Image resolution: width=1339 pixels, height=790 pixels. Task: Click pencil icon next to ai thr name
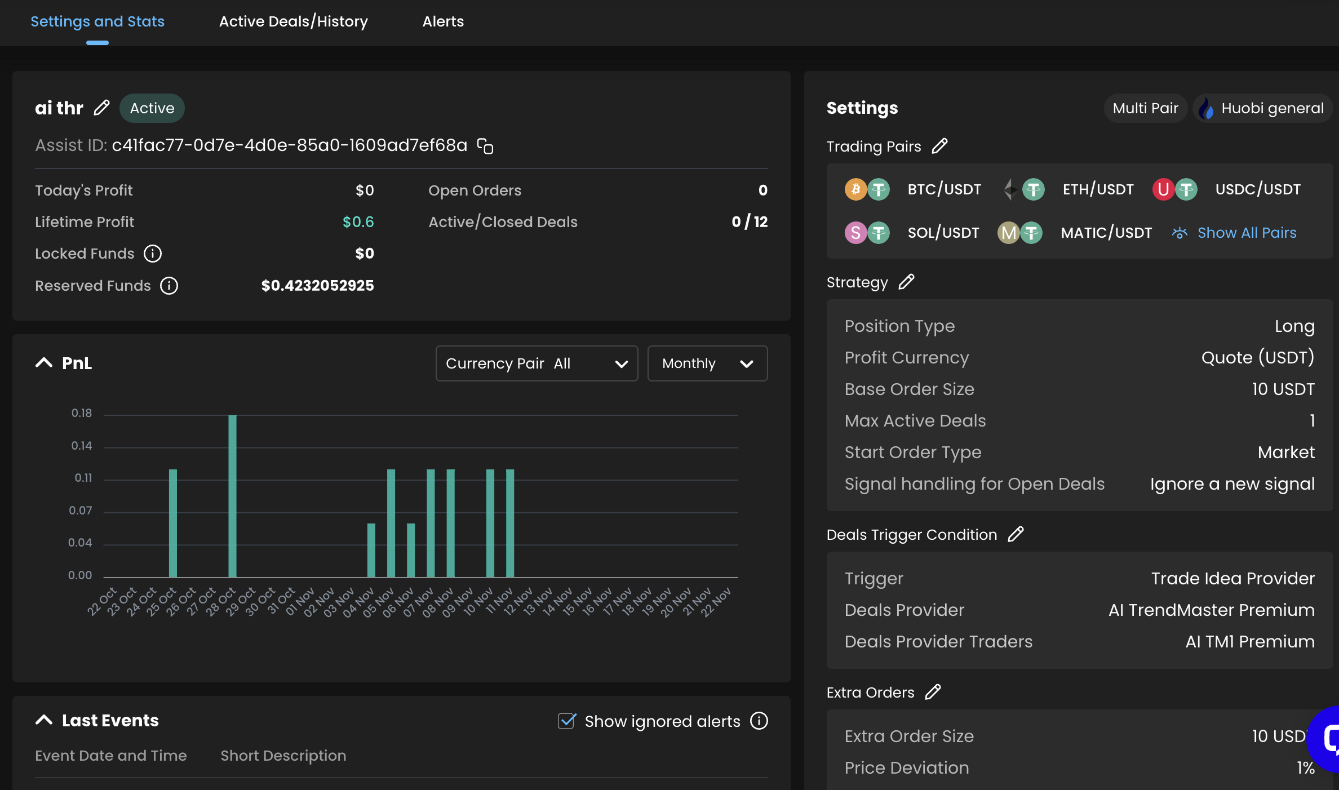[x=101, y=108]
